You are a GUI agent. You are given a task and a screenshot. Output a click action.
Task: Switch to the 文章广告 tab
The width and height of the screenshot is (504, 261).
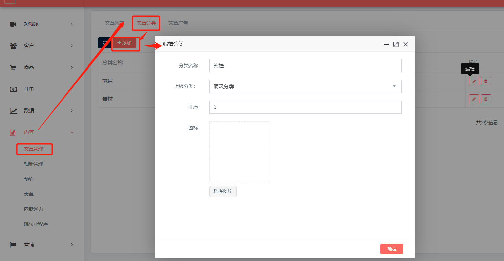(178, 23)
